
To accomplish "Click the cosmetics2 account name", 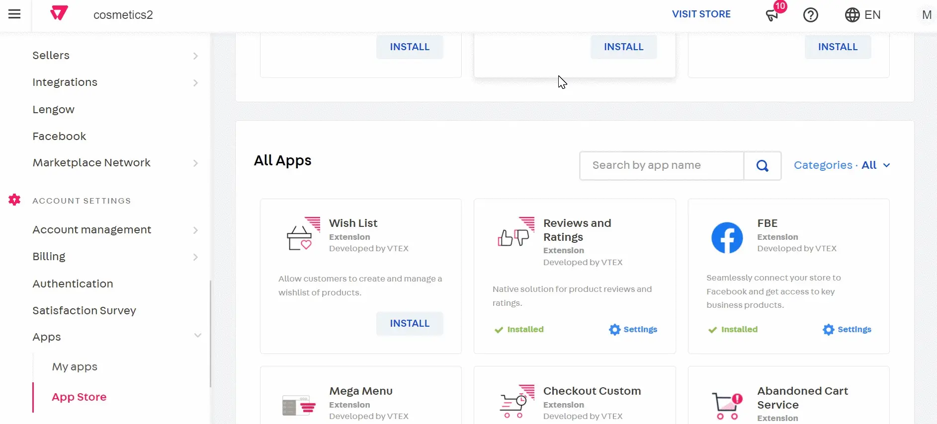I will (x=123, y=15).
